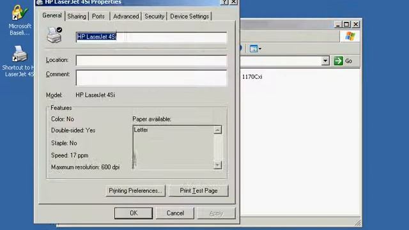Click the Go label in the background window
409x230 pixels.
pyautogui.click(x=348, y=61)
